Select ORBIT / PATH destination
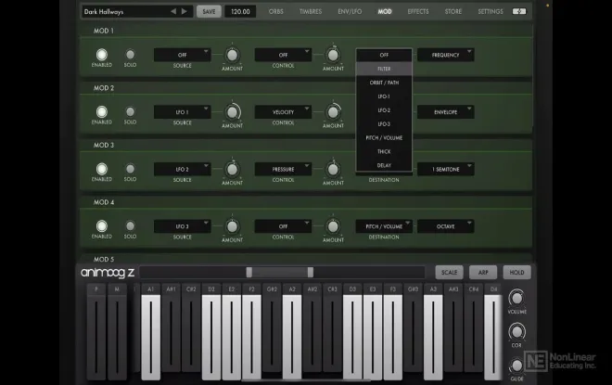The height and width of the screenshot is (385, 612). (x=384, y=83)
